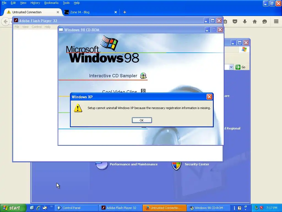Click the language bar help question icon
282x212 pixels.
(x=239, y=208)
